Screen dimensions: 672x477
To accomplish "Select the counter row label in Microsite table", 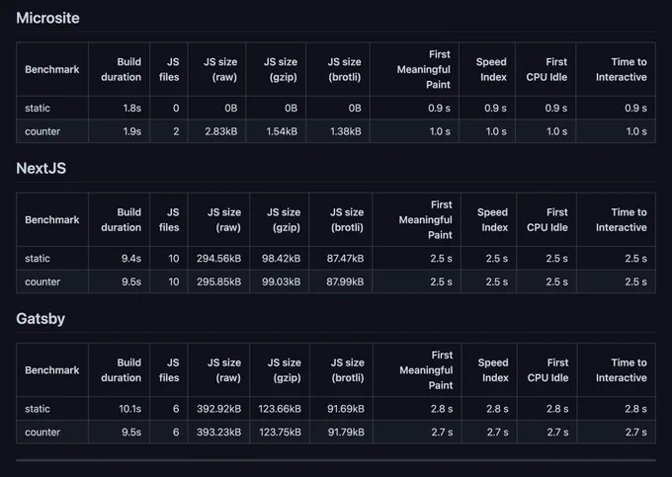I will coord(42,131).
